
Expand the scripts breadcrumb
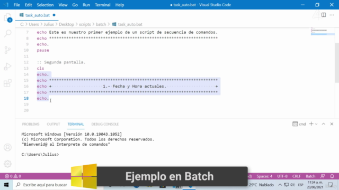[x=85, y=24]
